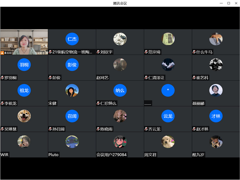This screenshot has width=240, height=180.
Task: Click the muted mic icon beside 齐云龙
Action: (x=146, y=129)
